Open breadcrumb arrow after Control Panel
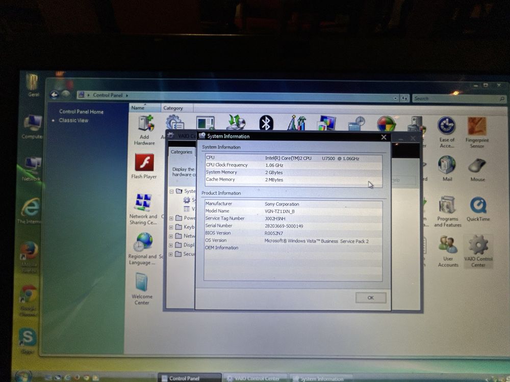This screenshot has width=510, height=382. (127, 96)
